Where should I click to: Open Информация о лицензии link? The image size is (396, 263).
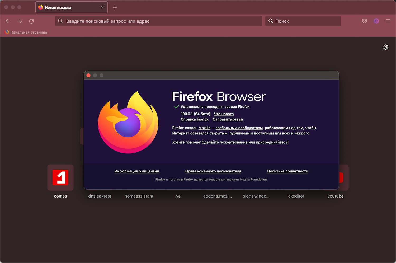tap(137, 171)
